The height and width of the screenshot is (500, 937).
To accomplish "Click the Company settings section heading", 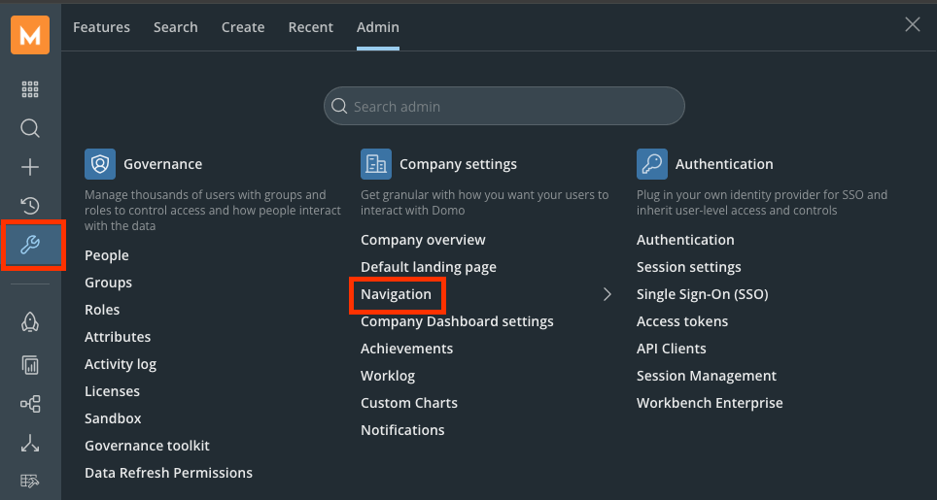I will pyautogui.click(x=459, y=164).
